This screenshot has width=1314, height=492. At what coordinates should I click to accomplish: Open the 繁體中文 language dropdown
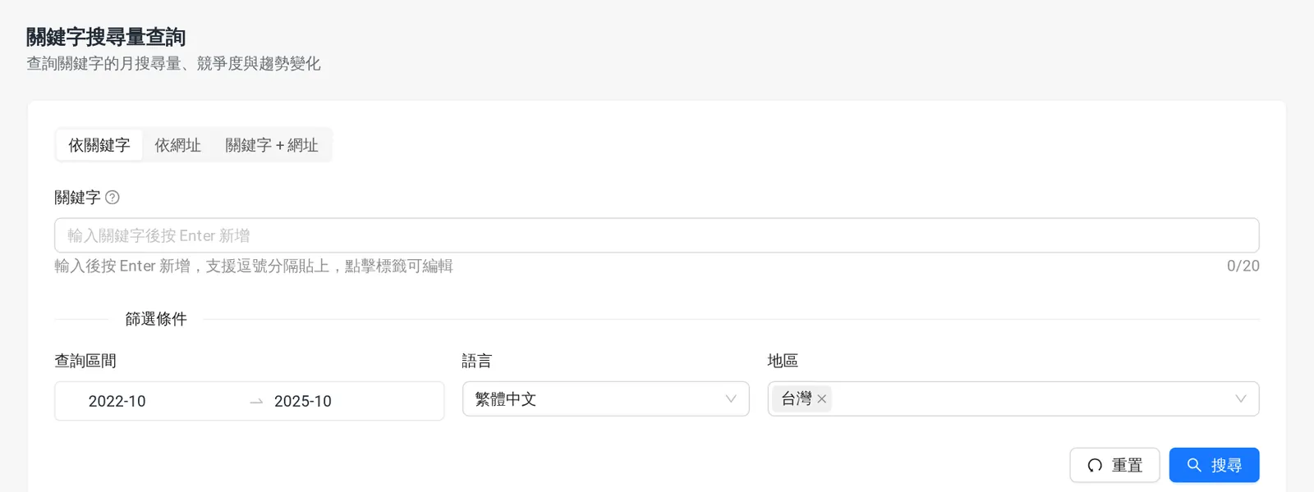[606, 399]
